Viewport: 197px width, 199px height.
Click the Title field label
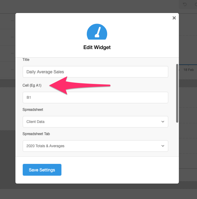[26, 60]
